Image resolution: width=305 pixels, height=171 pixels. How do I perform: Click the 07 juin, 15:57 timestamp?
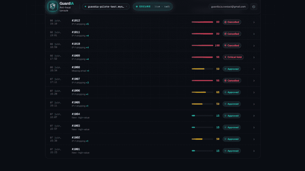tap(56, 127)
